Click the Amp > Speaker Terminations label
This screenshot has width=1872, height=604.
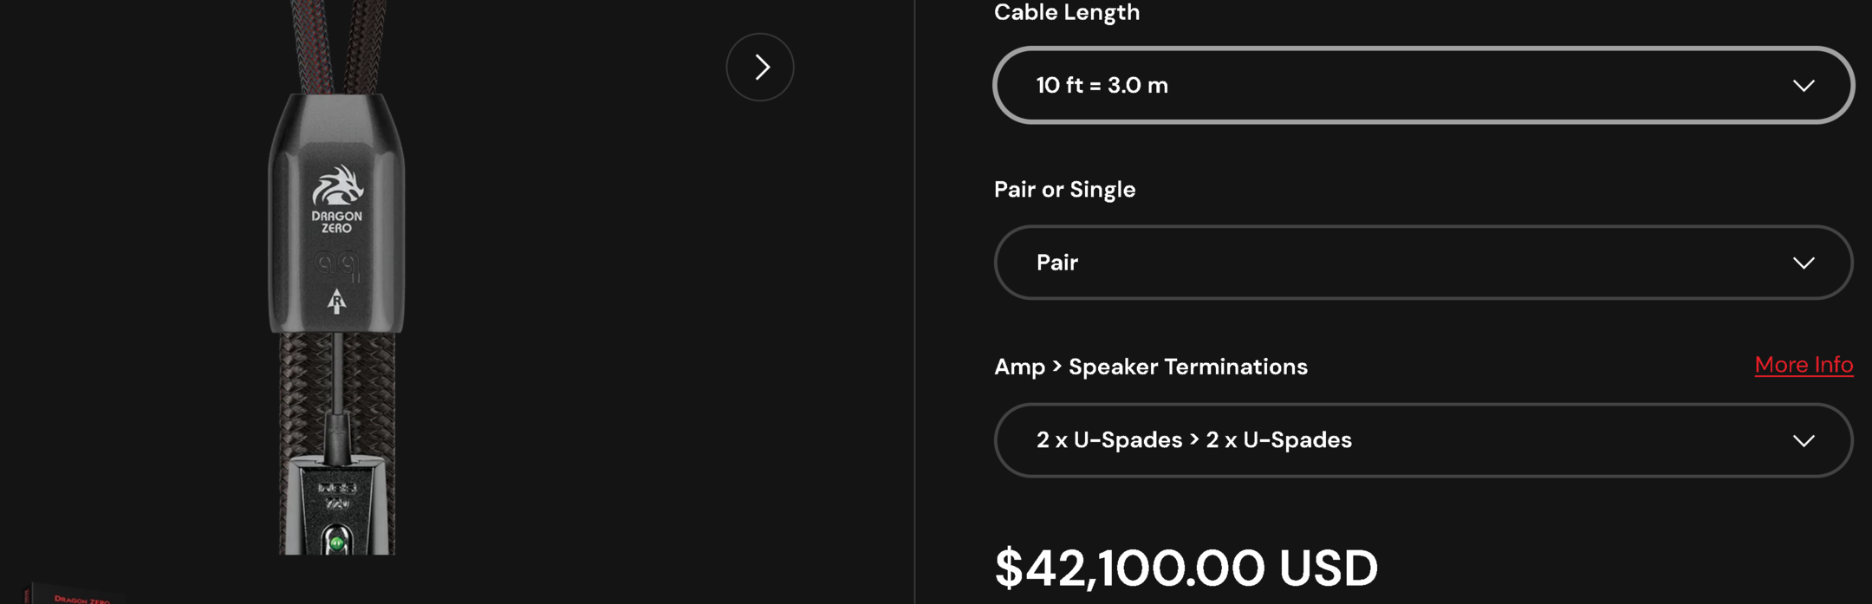[x=1150, y=367]
